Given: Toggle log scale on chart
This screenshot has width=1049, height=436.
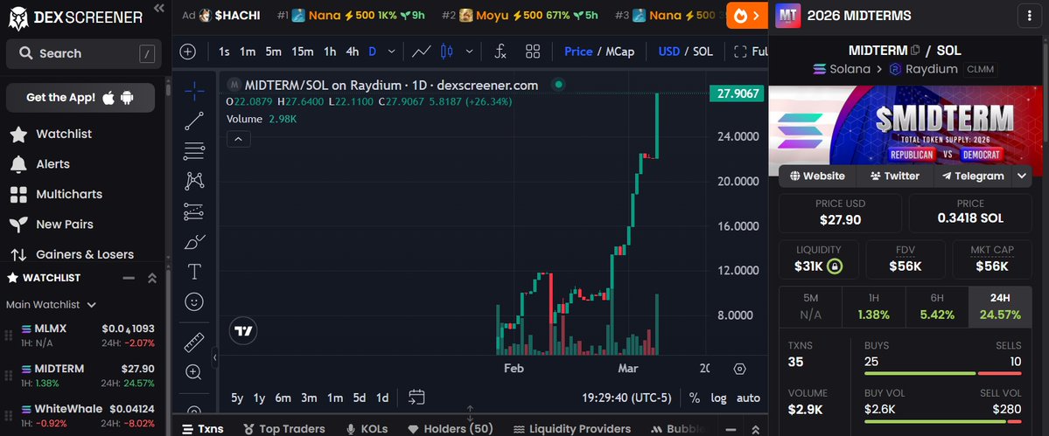Looking at the screenshot, I should (718, 398).
